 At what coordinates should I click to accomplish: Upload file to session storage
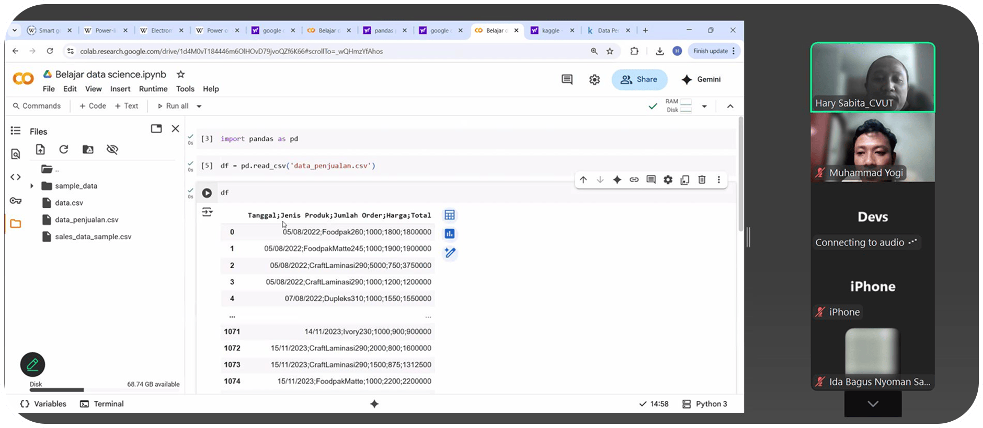click(40, 150)
